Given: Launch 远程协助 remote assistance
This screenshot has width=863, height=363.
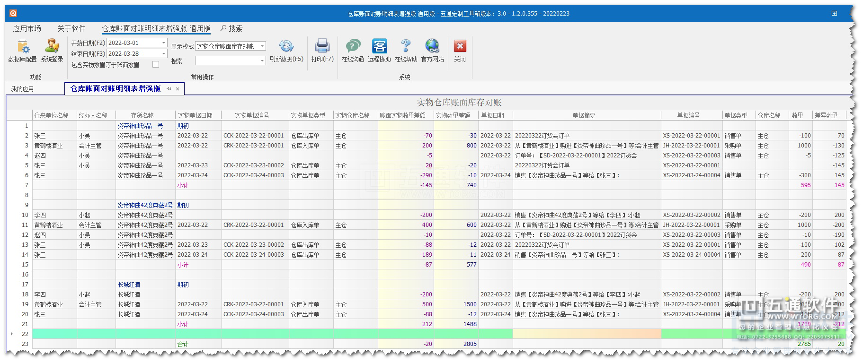Looking at the screenshot, I should 379,51.
